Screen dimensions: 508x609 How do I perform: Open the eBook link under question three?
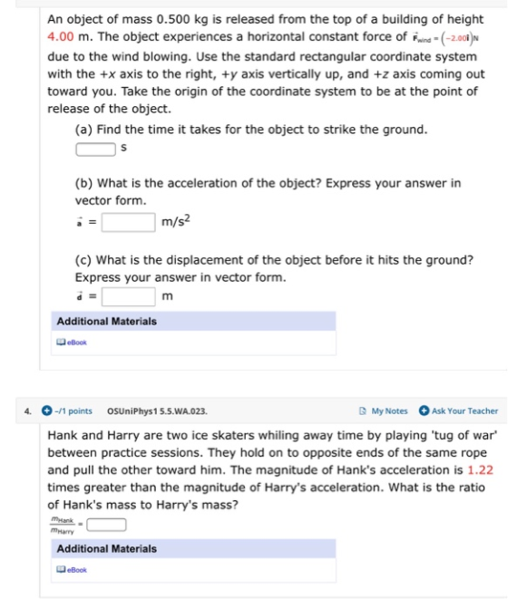tap(76, 343)
